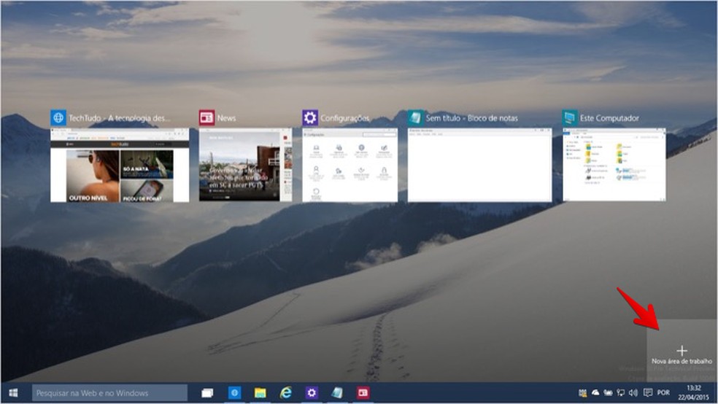
Task: Switch to Notepad taskbar icon
Action: point(338,392)
